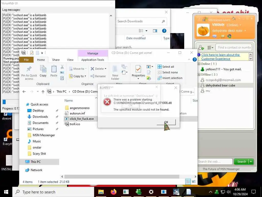
Task: Open Settings gear on the taskbar
Action: coord(151,192)
